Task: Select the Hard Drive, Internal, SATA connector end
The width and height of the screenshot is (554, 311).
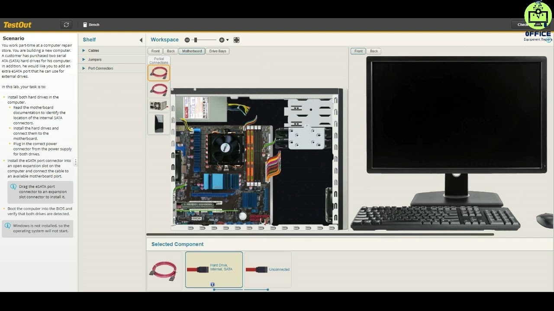Action: click(x=214, y=270)
